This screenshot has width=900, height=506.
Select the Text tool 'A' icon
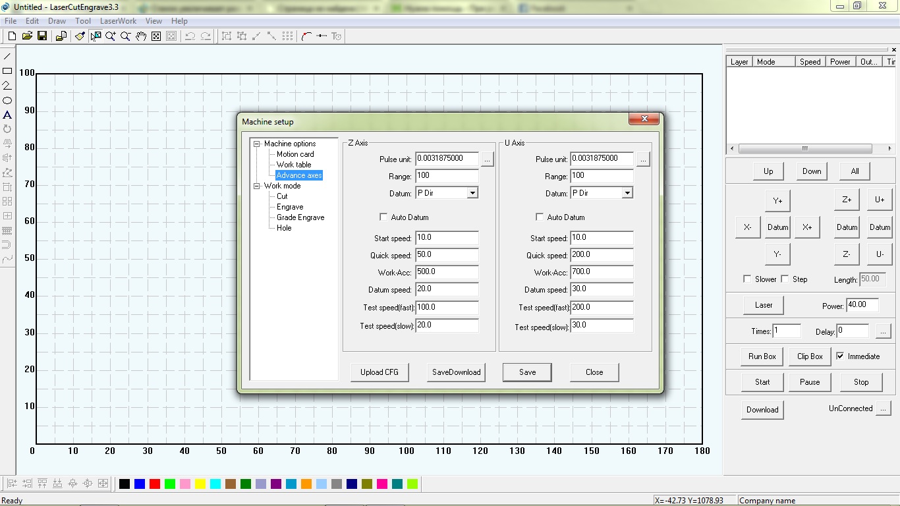point(7,115)
